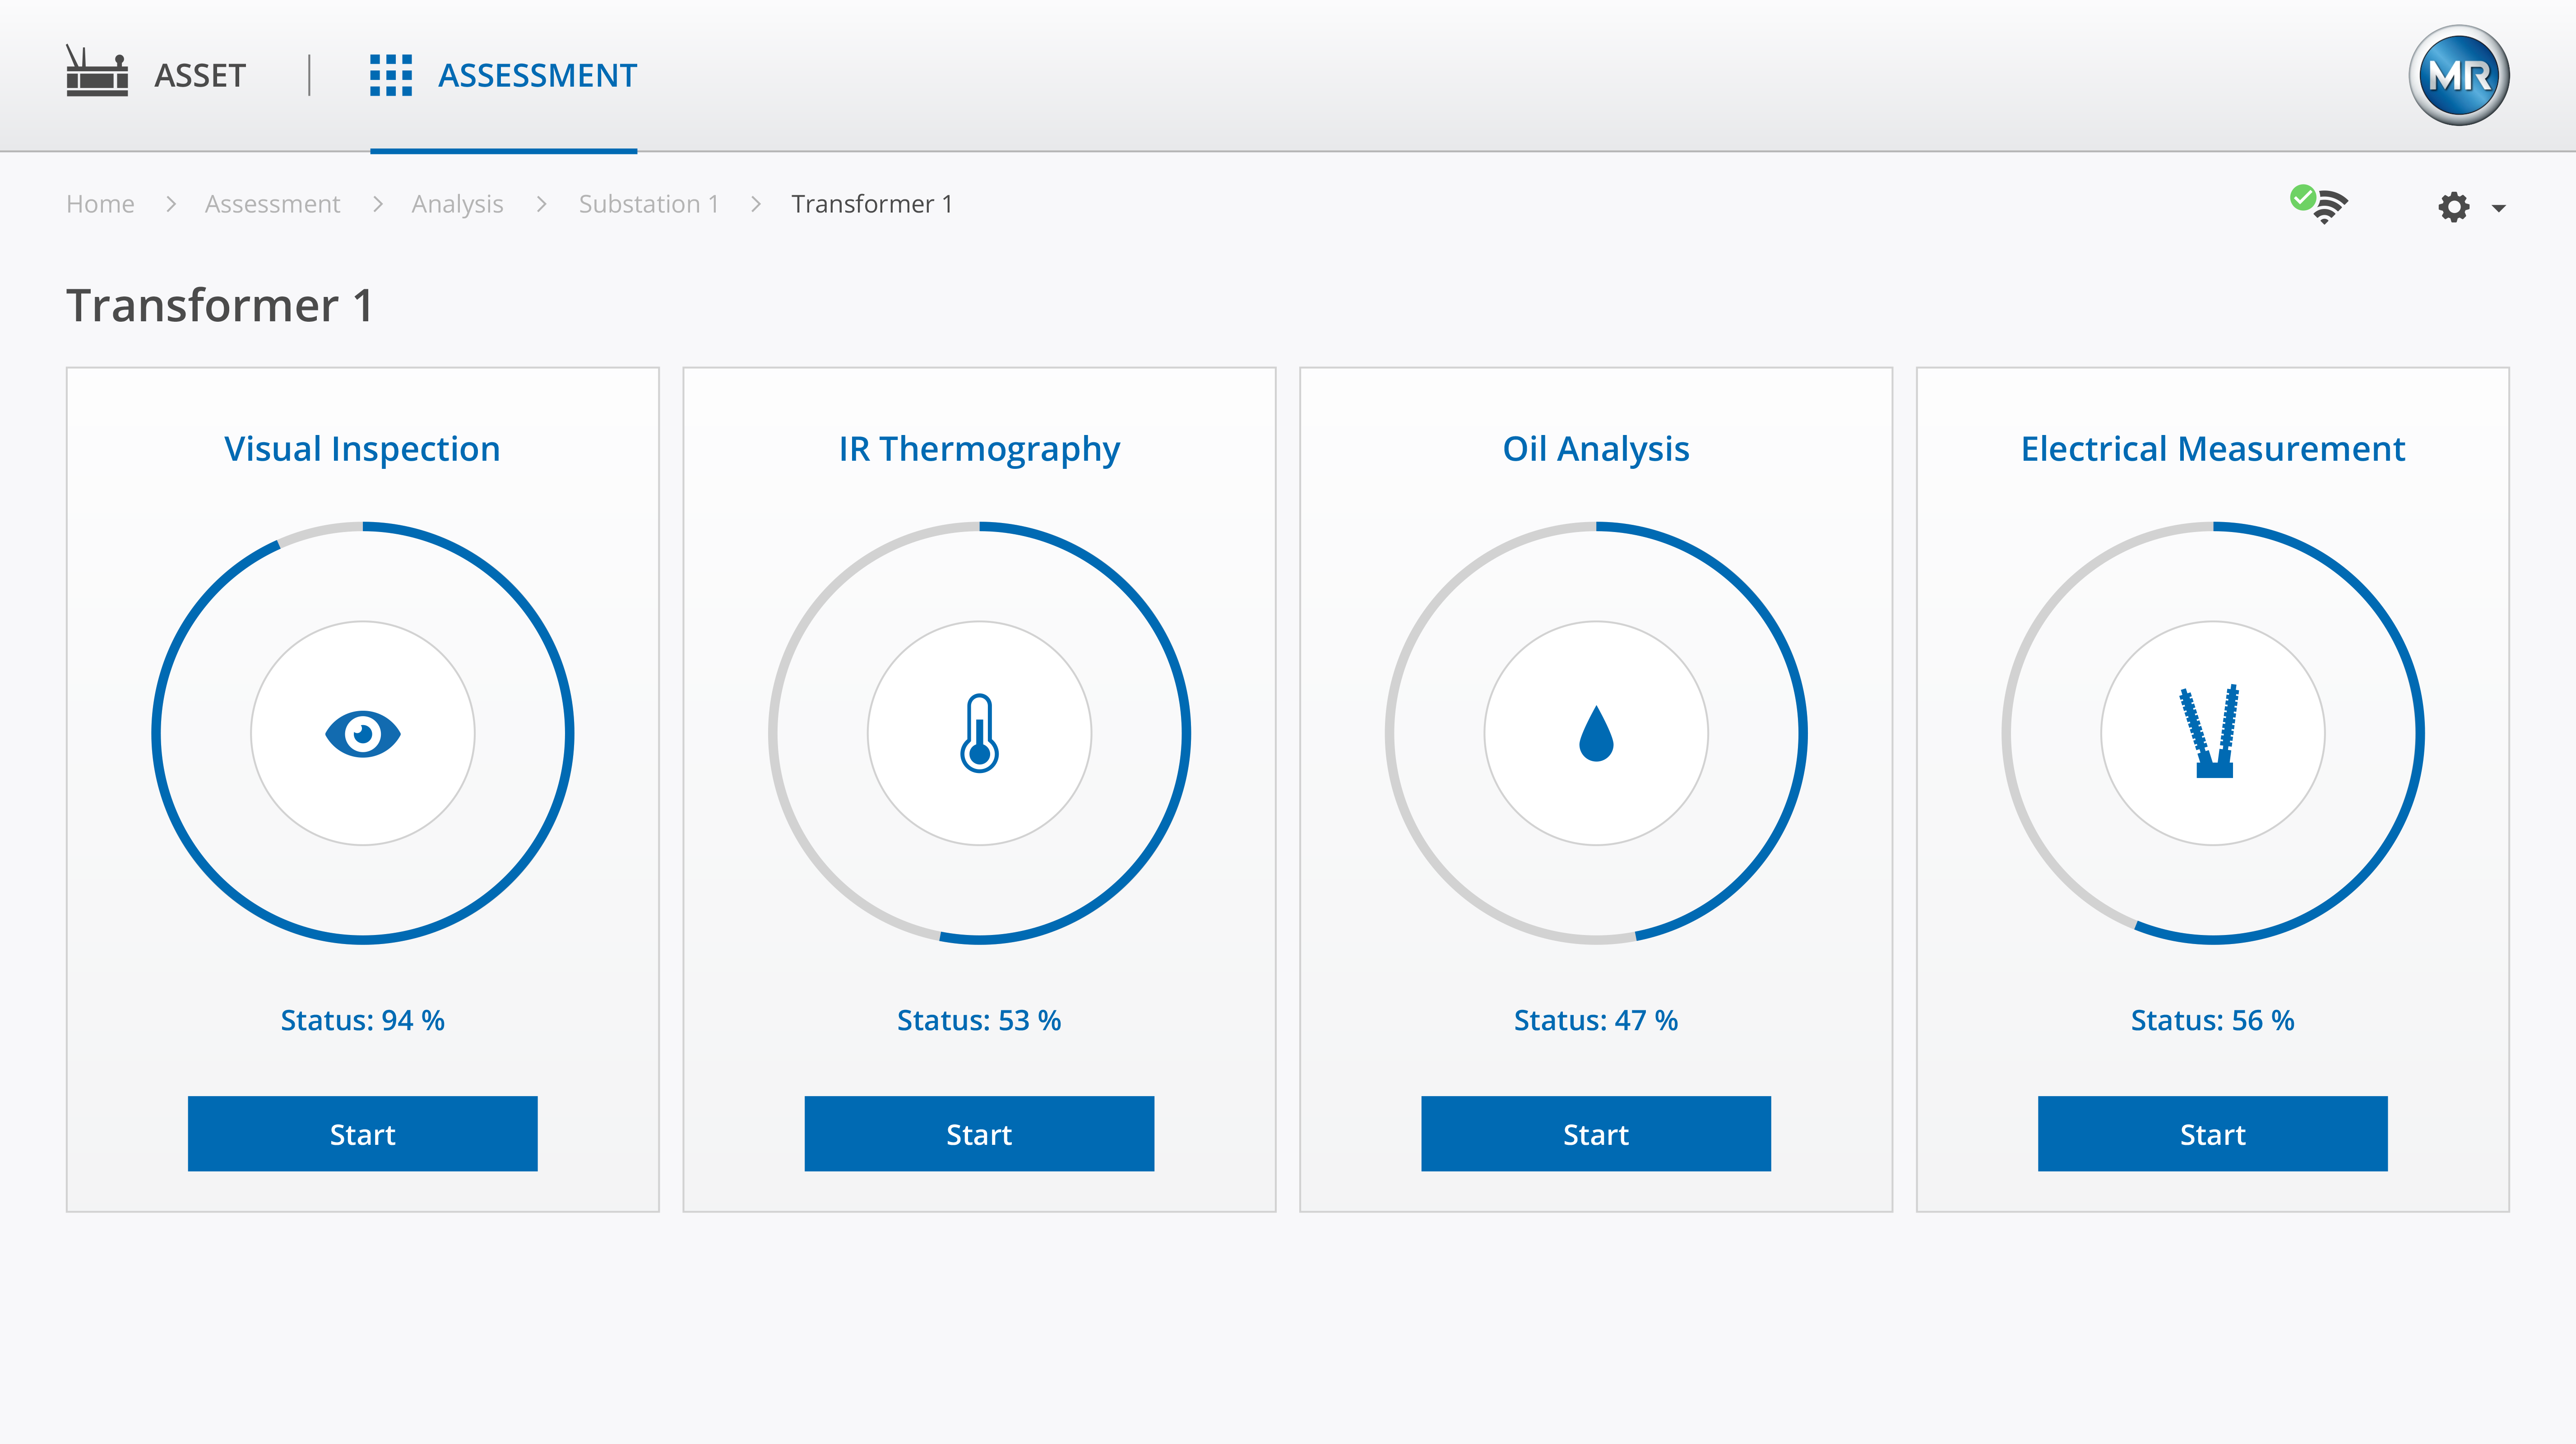Open the Analysis breadcrumb link
2576x1444 pixels.
[457, 204]
